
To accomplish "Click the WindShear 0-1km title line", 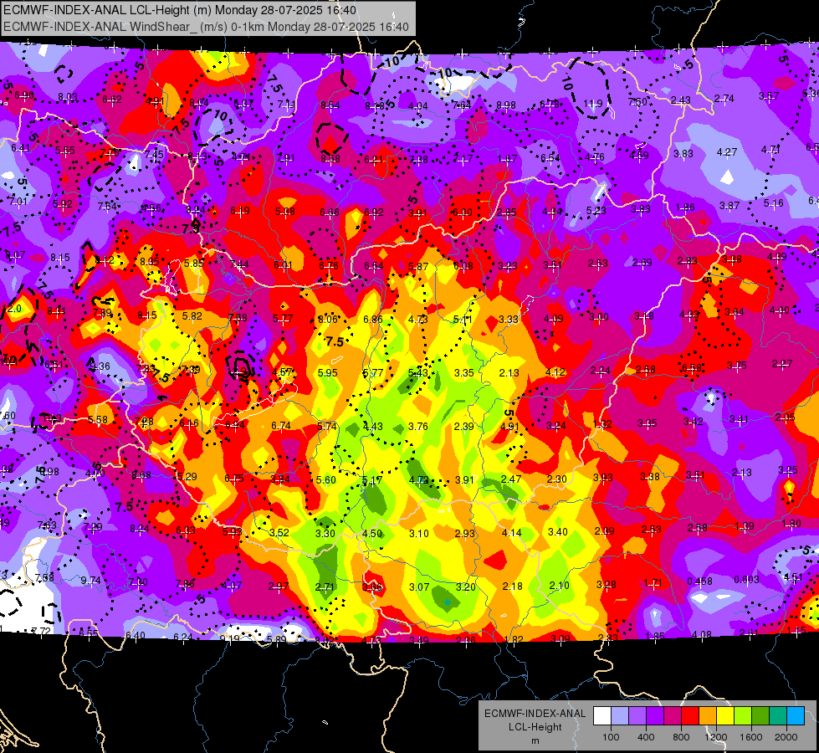I will (206, 27).
